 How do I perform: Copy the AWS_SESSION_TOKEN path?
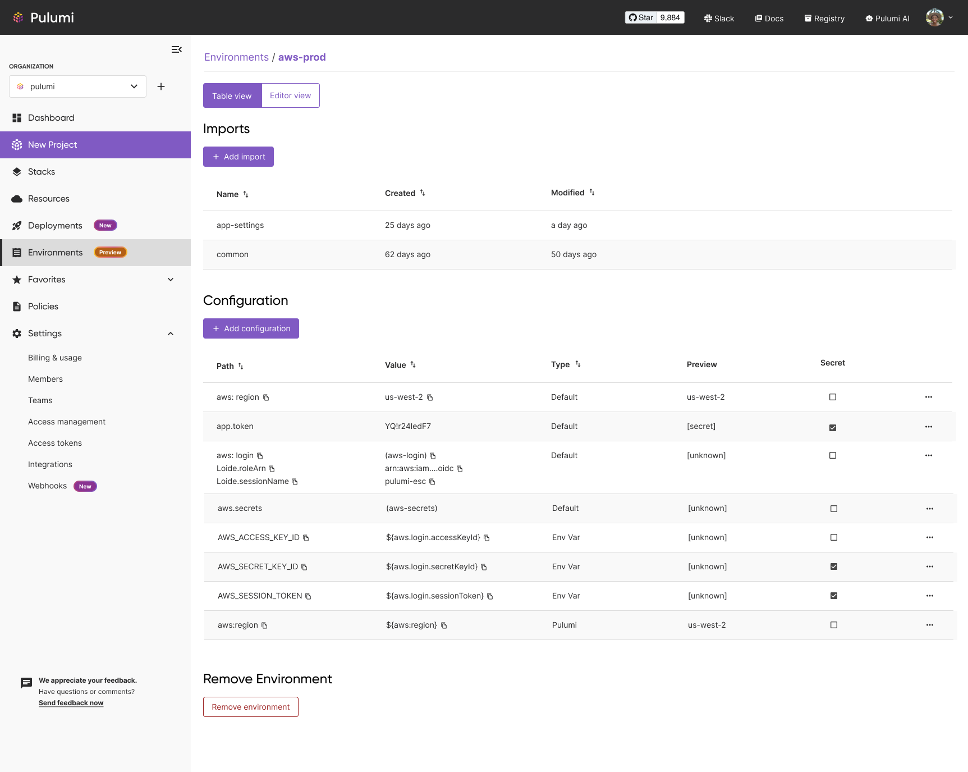coord(308,596)
